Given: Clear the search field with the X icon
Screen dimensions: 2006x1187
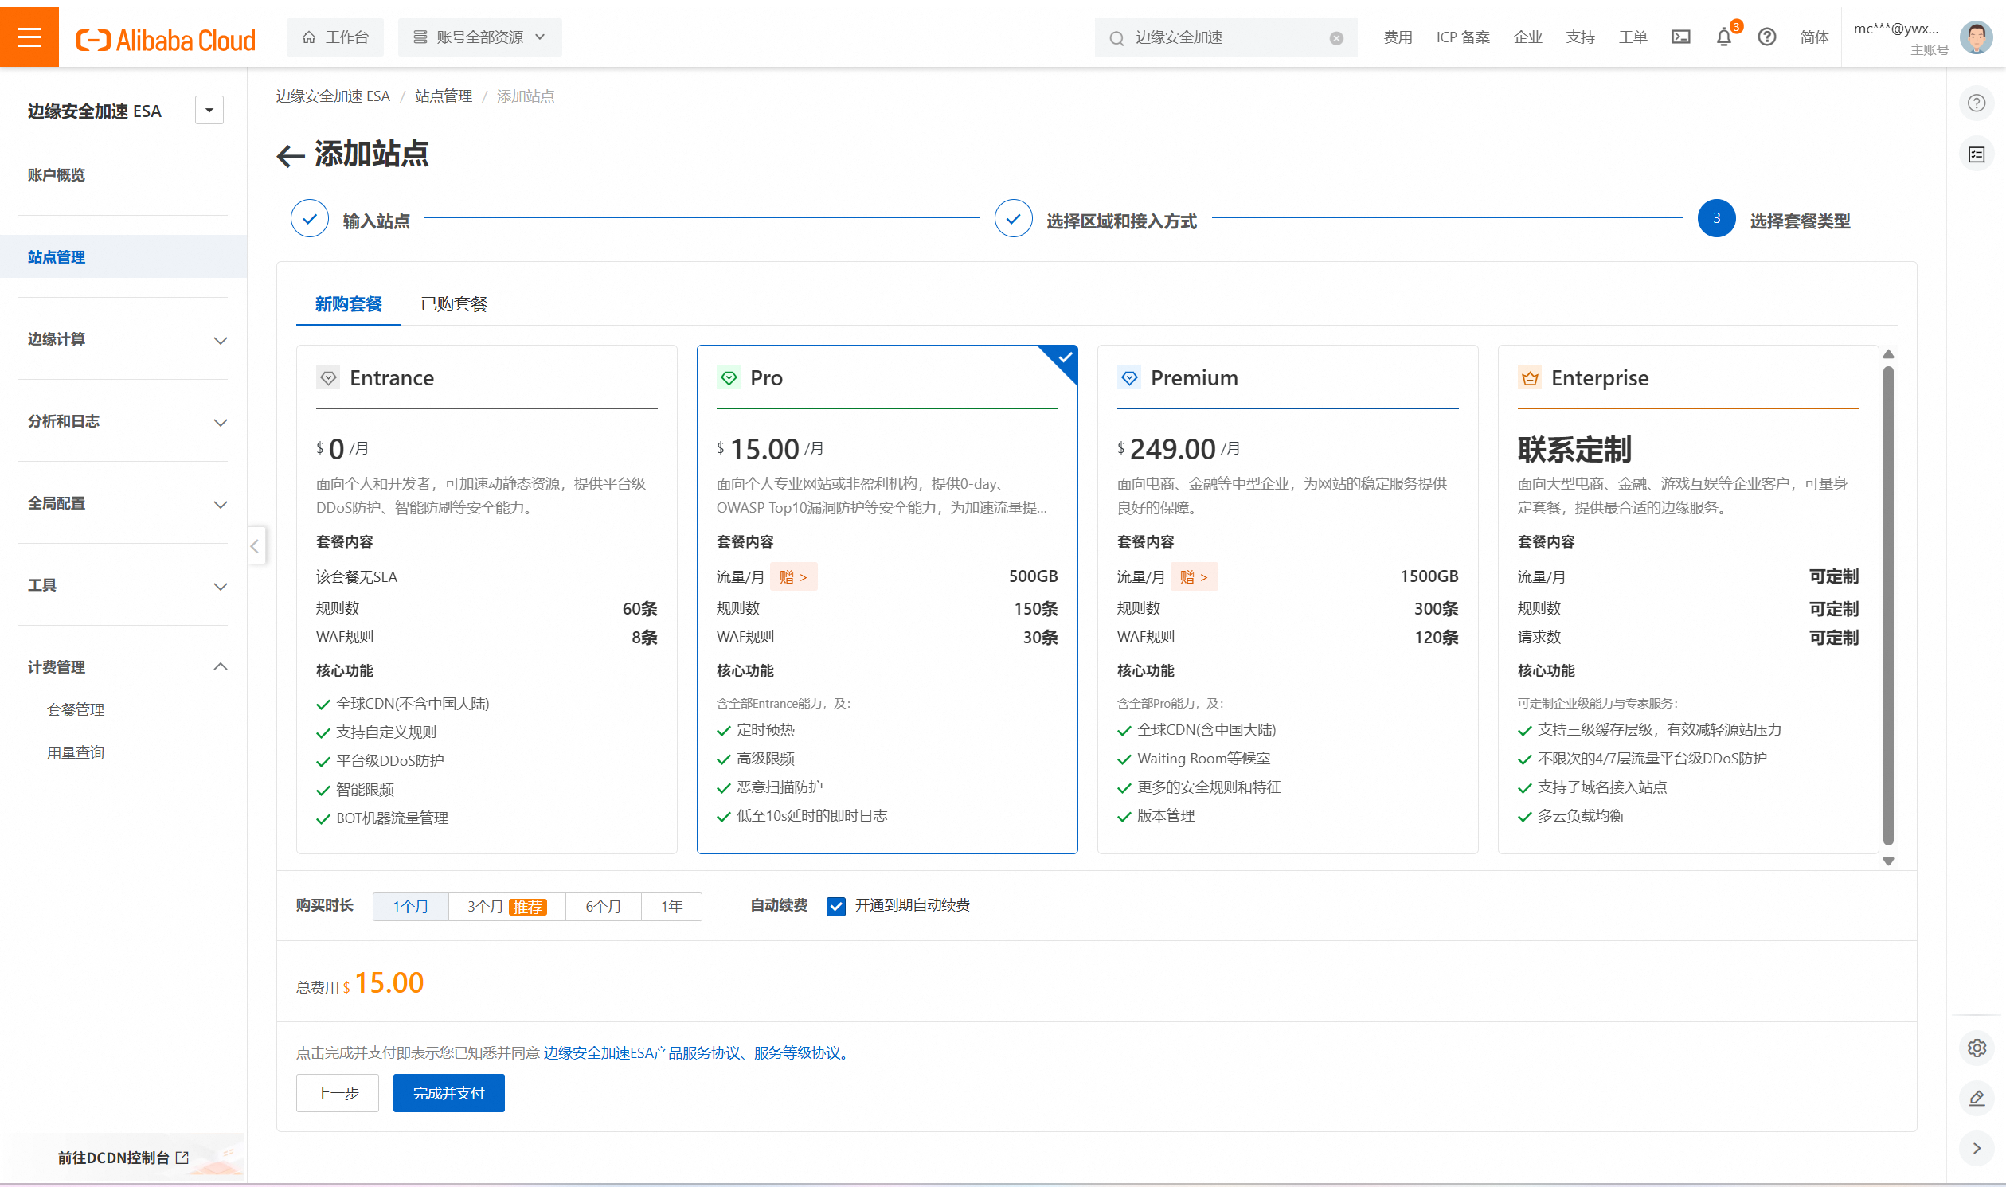Looking at the screenshot, I should pyautogui.click(x=1335, y=37).
